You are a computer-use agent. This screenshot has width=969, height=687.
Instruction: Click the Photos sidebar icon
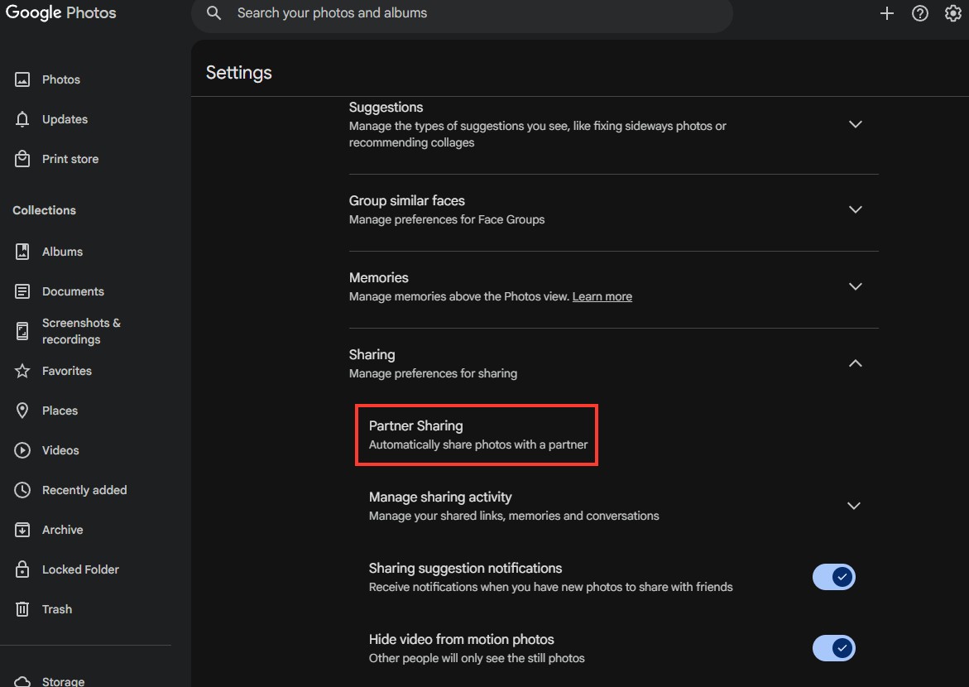pos(22,79)
